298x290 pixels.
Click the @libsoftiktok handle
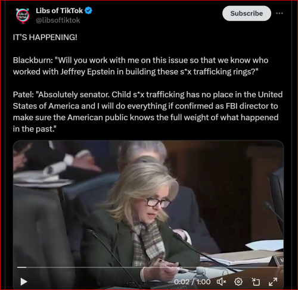coord(58,20)
